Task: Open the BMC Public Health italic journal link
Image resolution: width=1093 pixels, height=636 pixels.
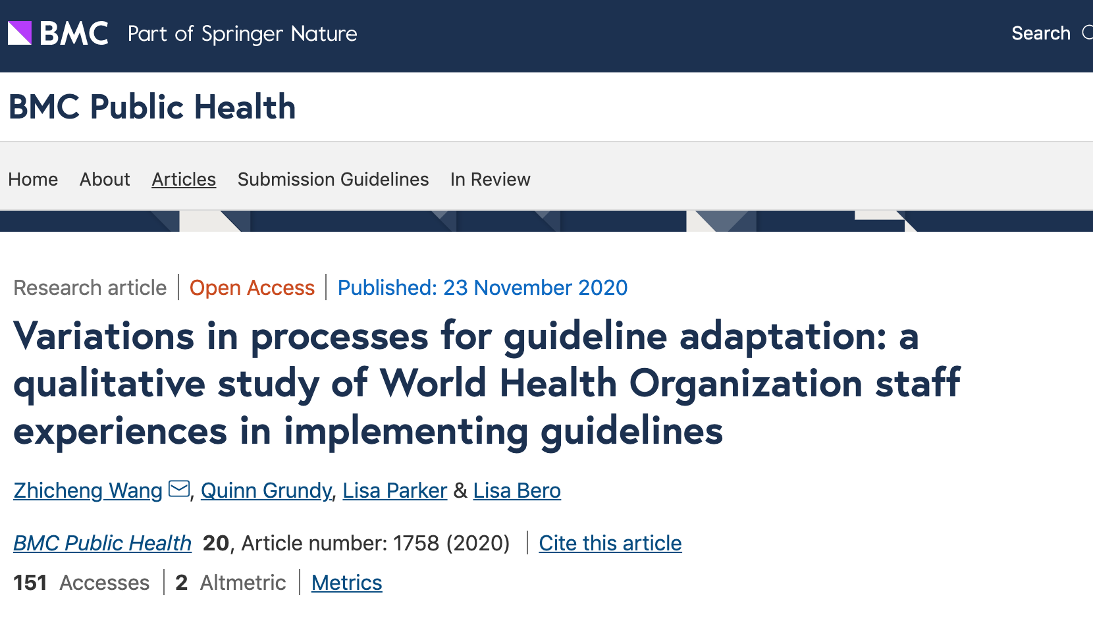Action: click(x=102, y=543)
